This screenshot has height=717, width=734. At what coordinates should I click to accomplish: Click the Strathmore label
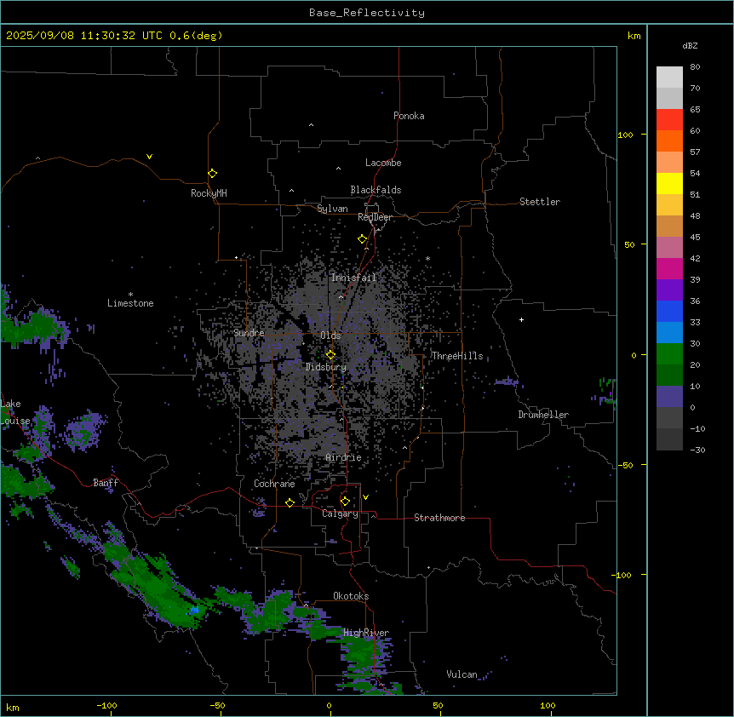(439, 518)
